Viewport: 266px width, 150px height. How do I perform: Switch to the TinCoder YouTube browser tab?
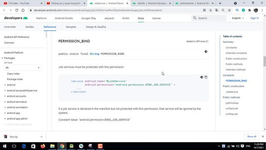click(x=23, y=3)
